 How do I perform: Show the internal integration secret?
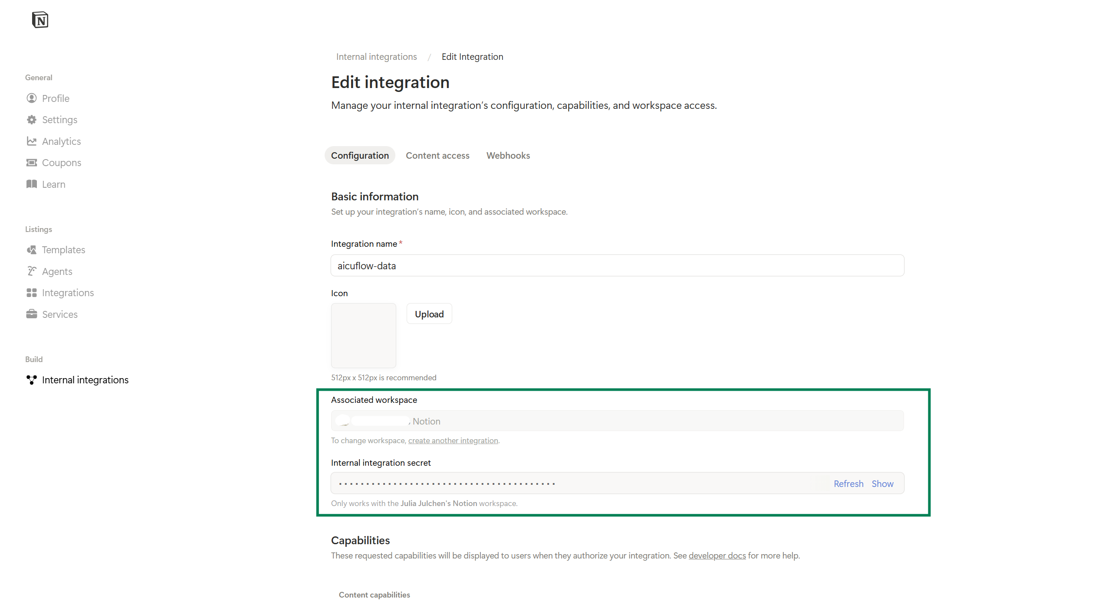click(x=882, y=484)
